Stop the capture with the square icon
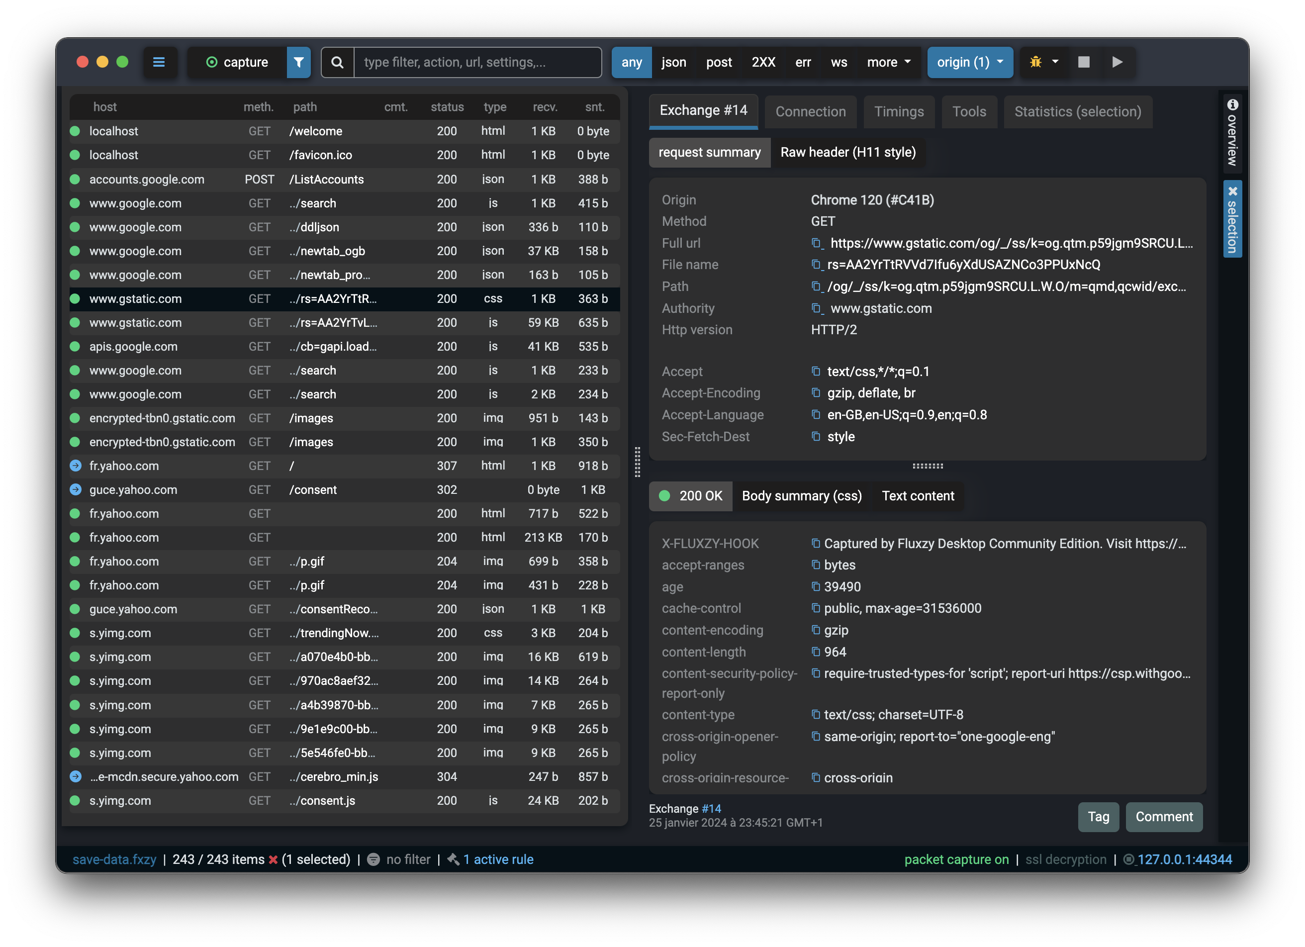Viewport: 1305px width, 947px height. (1084, 62)
